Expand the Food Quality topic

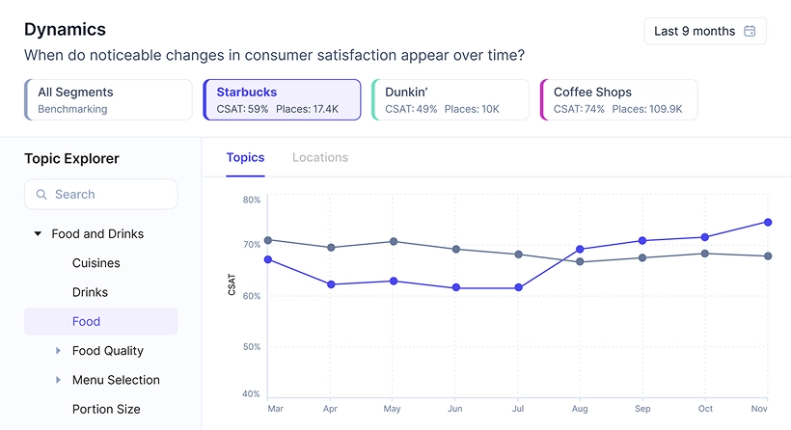pyautogui.click(x=59, y=351)
